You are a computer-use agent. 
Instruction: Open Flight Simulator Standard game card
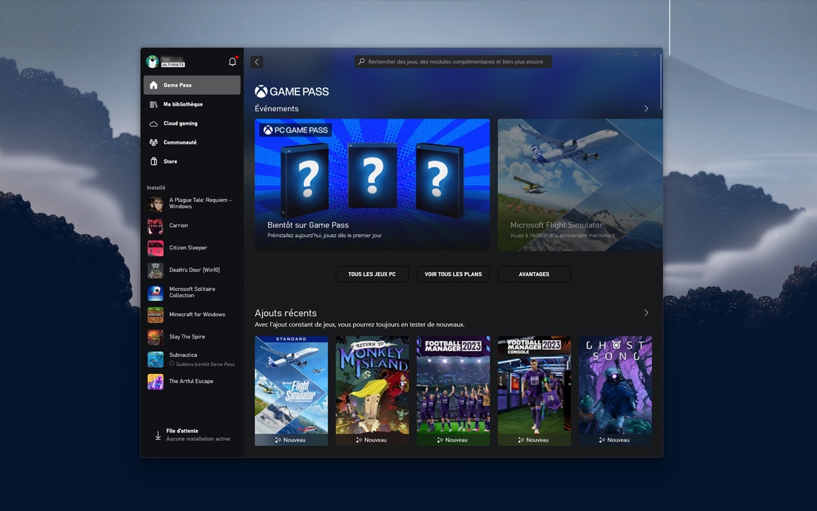click(x=291, y=390)
